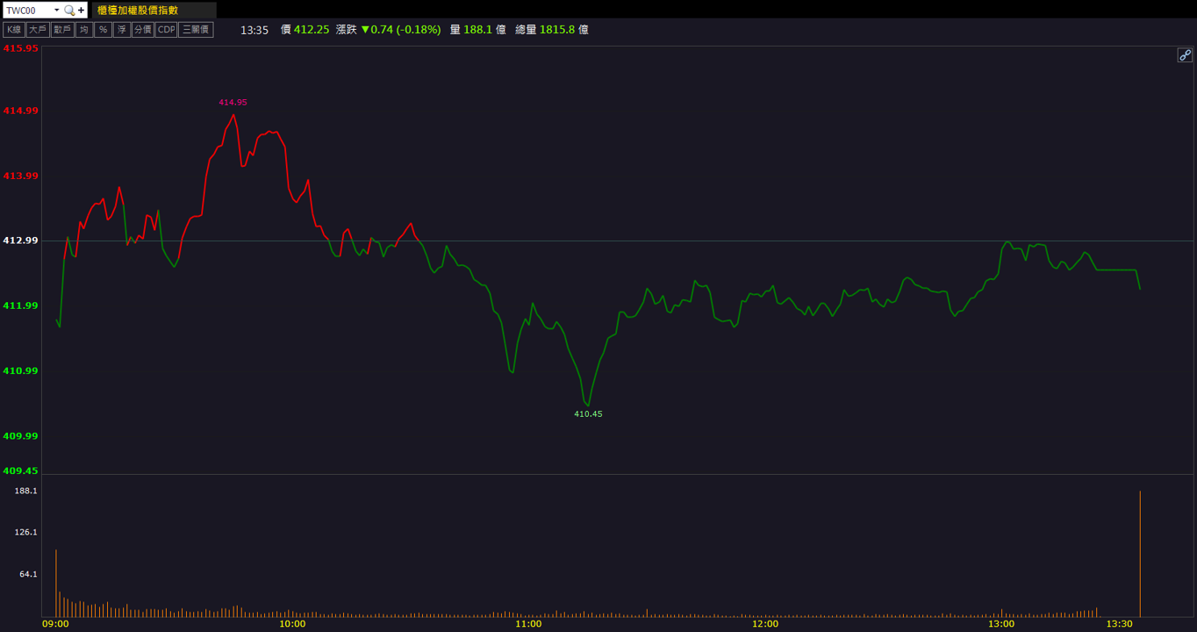Click the 410.99 price axis label
The width and height of the screenshot is (1197, 632).
[20, 370]
